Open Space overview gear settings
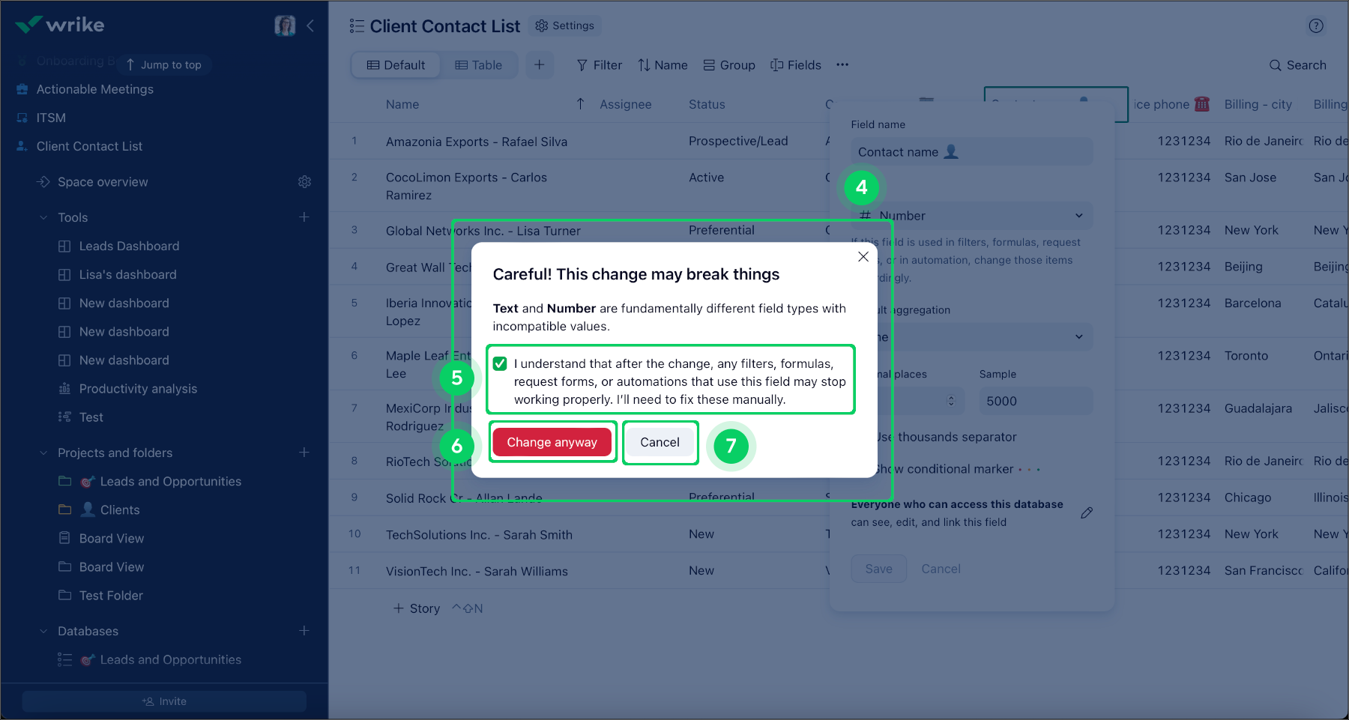The height and width of the screenshot is (720, 1349). [304, 182]
